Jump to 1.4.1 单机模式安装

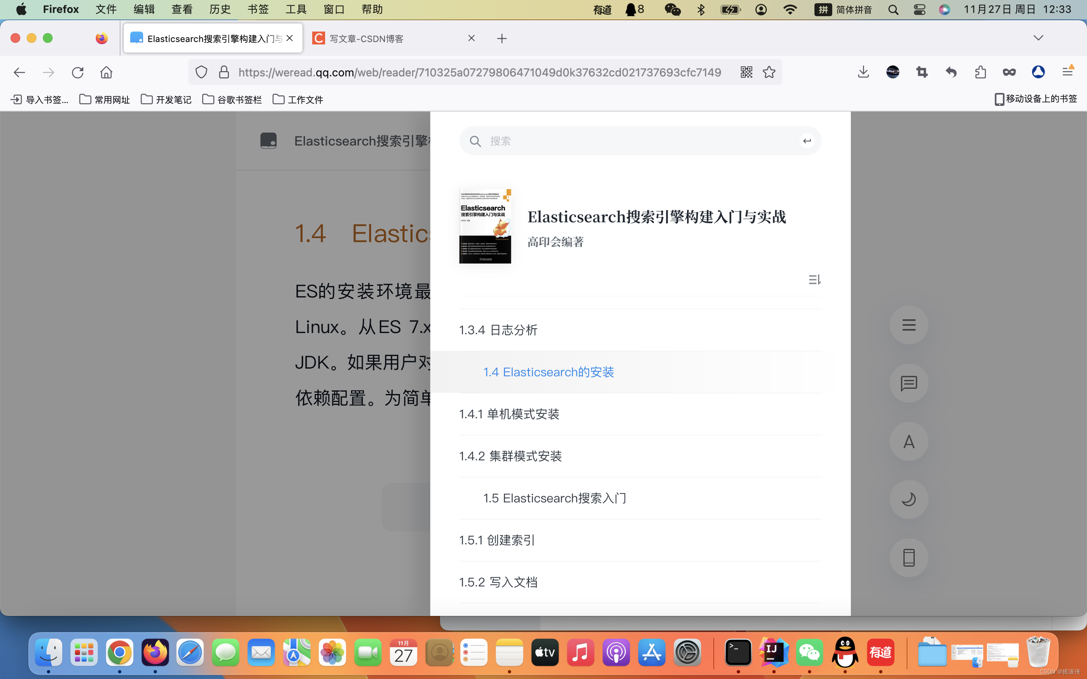point(640,414)
